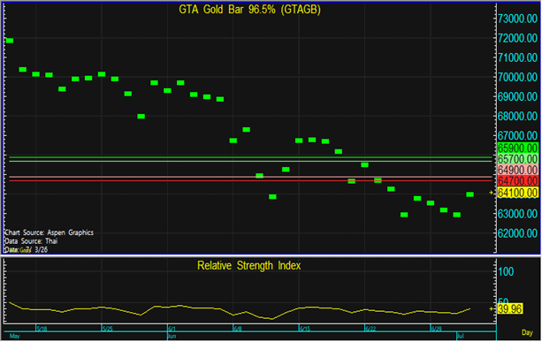Click the yellow 39.96 RSI value tag
Image resolution: width=542 pixels, height=342 pixels.
click(510, 308)
